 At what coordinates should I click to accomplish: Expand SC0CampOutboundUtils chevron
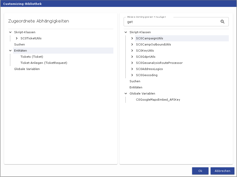132,44
